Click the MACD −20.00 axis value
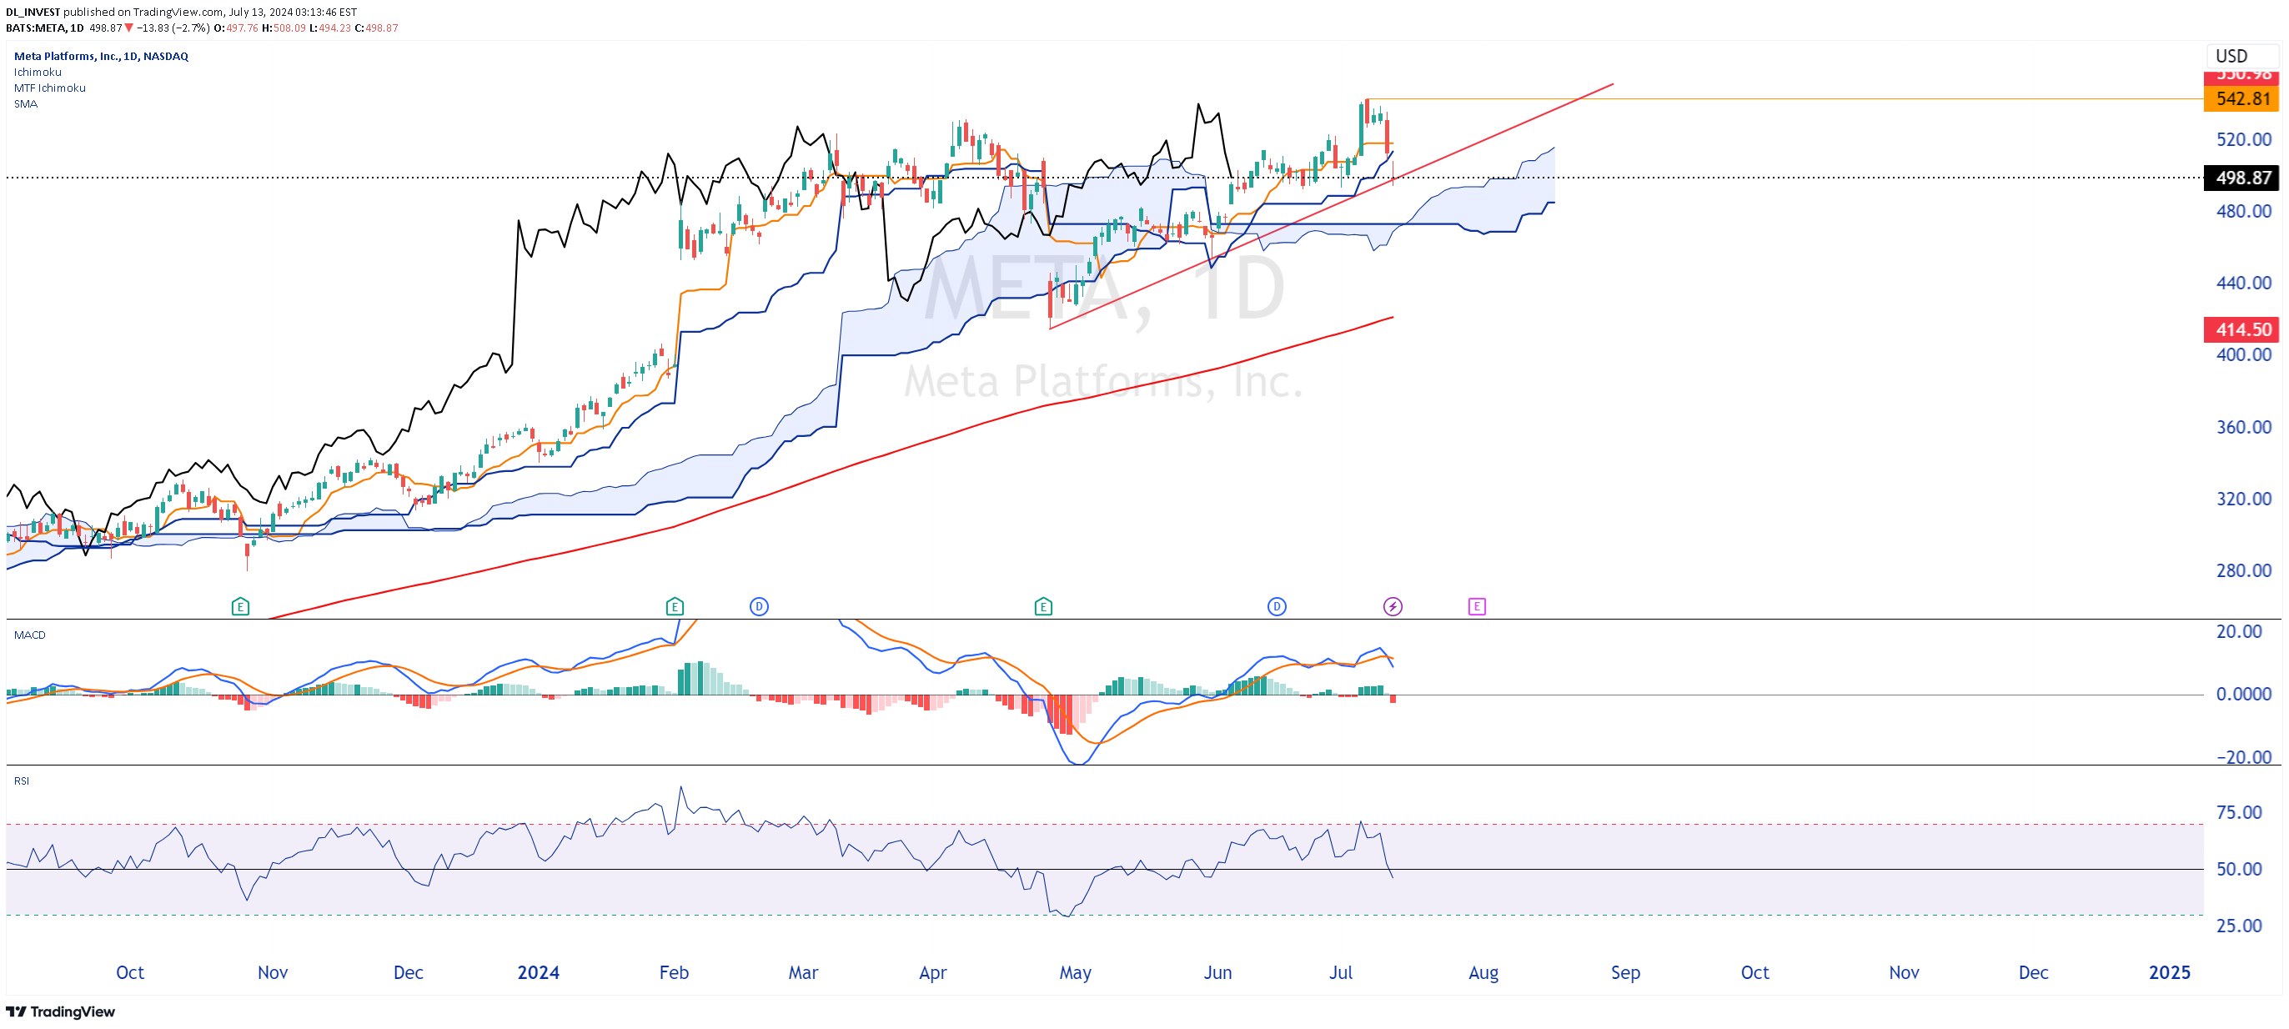 (2244, 757)
